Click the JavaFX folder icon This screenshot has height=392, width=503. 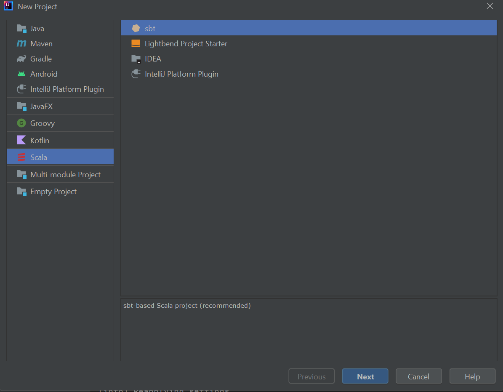(x=21, y=106)
